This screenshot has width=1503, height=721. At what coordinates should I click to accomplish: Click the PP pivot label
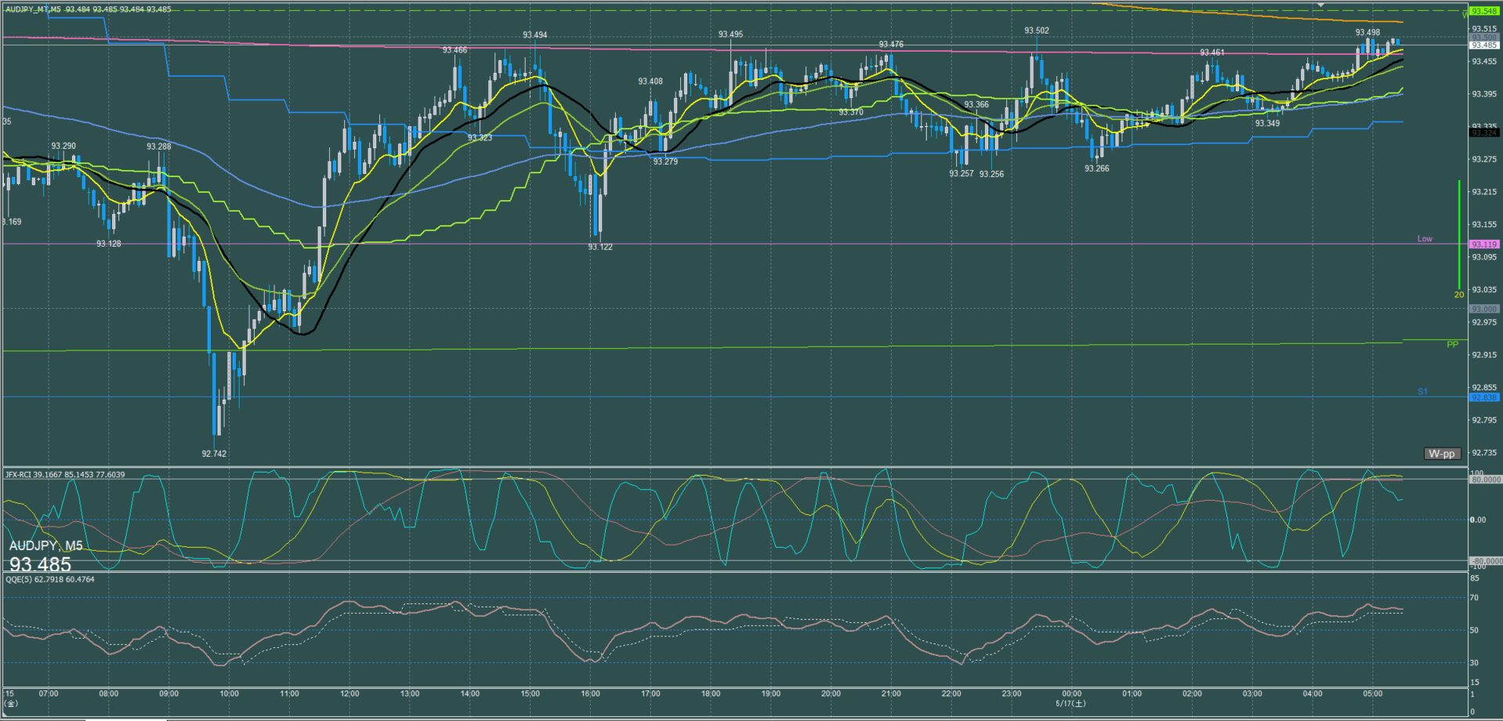pos(1452,345)
